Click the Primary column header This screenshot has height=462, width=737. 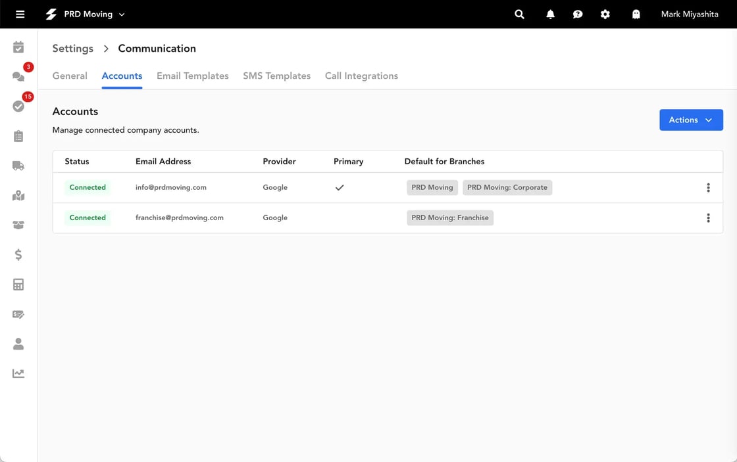pos(348,162)
